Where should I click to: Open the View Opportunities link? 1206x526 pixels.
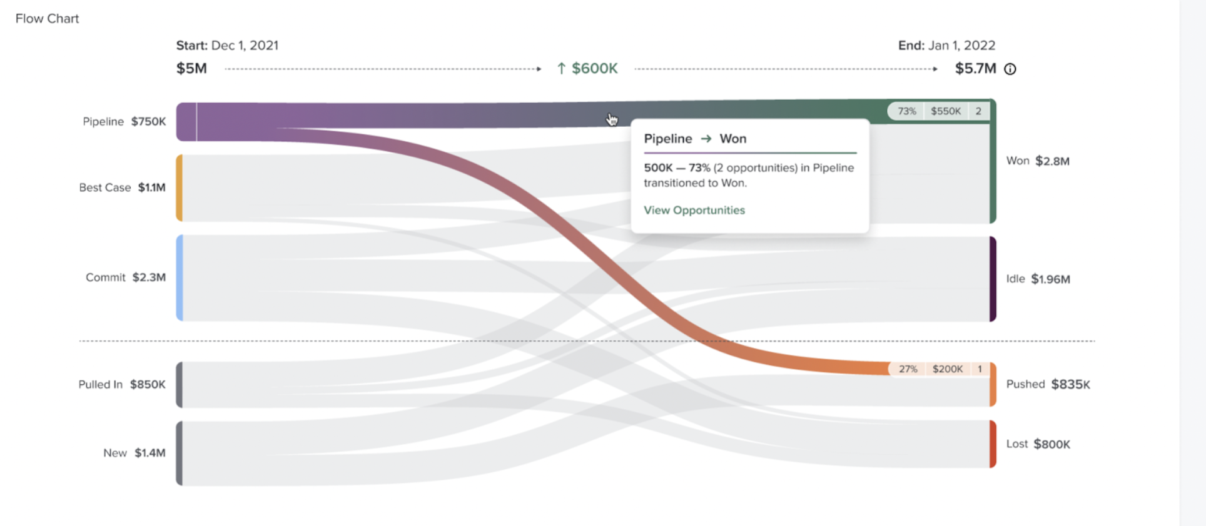[x=694, y=211]
